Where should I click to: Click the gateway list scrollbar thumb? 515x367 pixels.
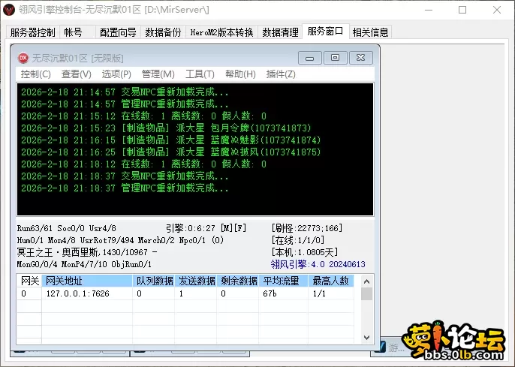pyautogui.click(x=367, y=293)
